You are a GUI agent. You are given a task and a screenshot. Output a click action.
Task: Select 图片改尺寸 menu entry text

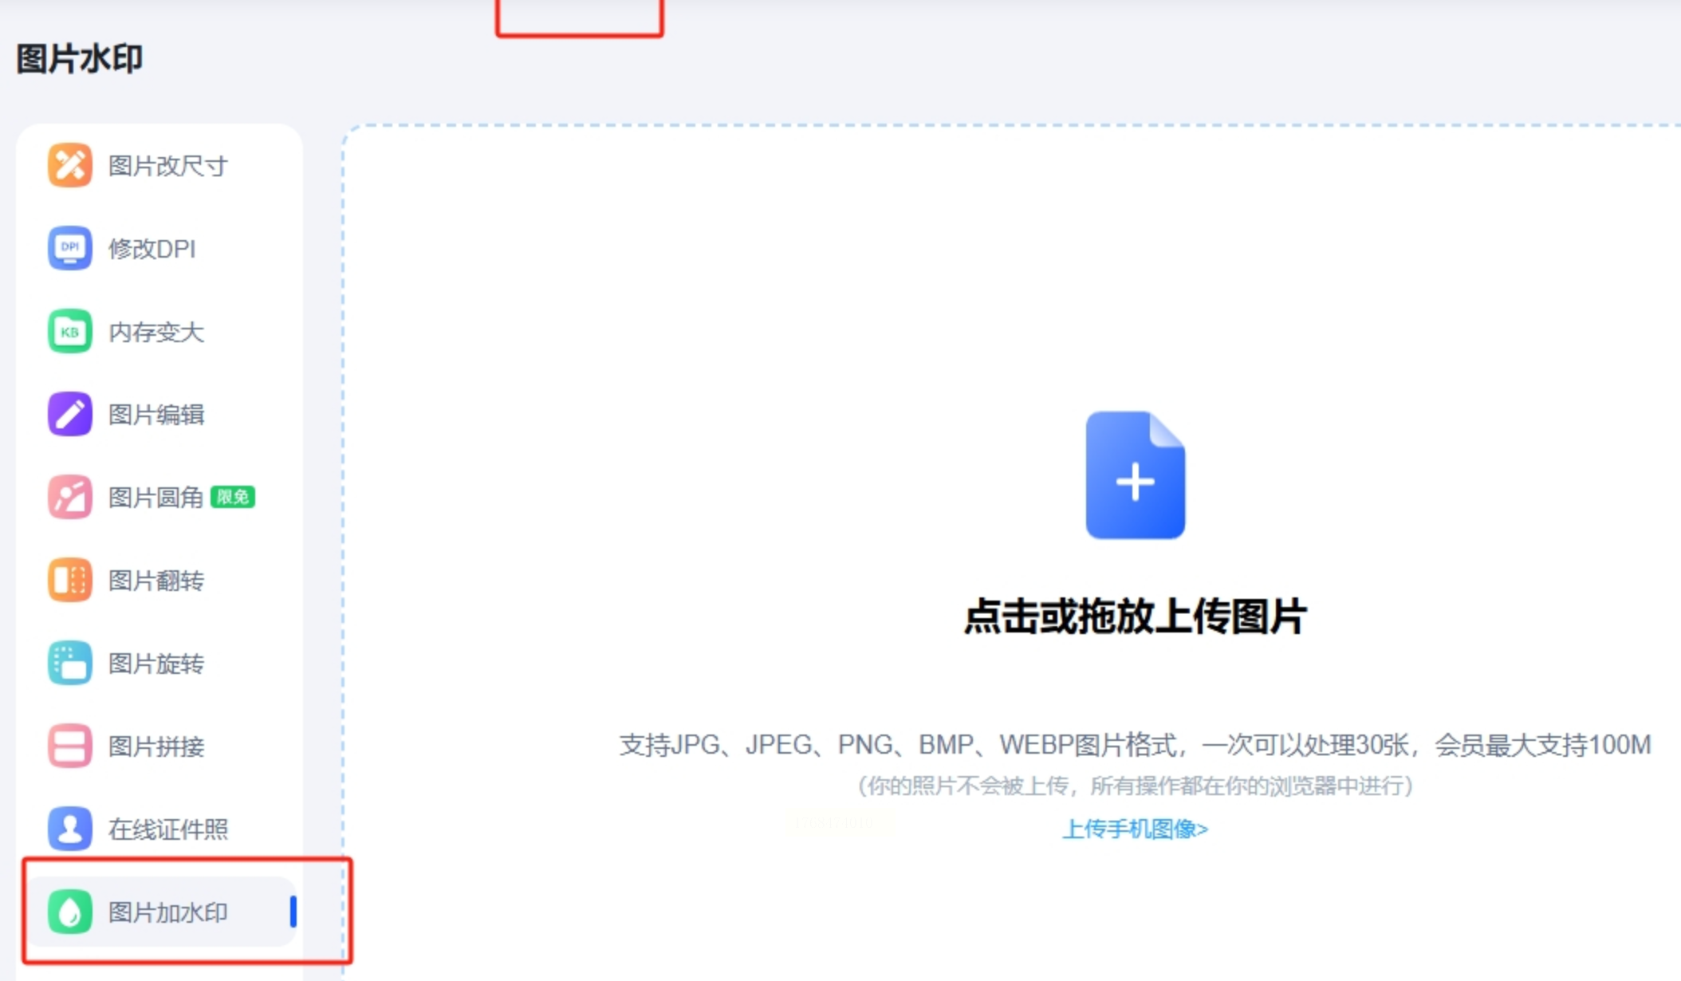click(168, 166)
